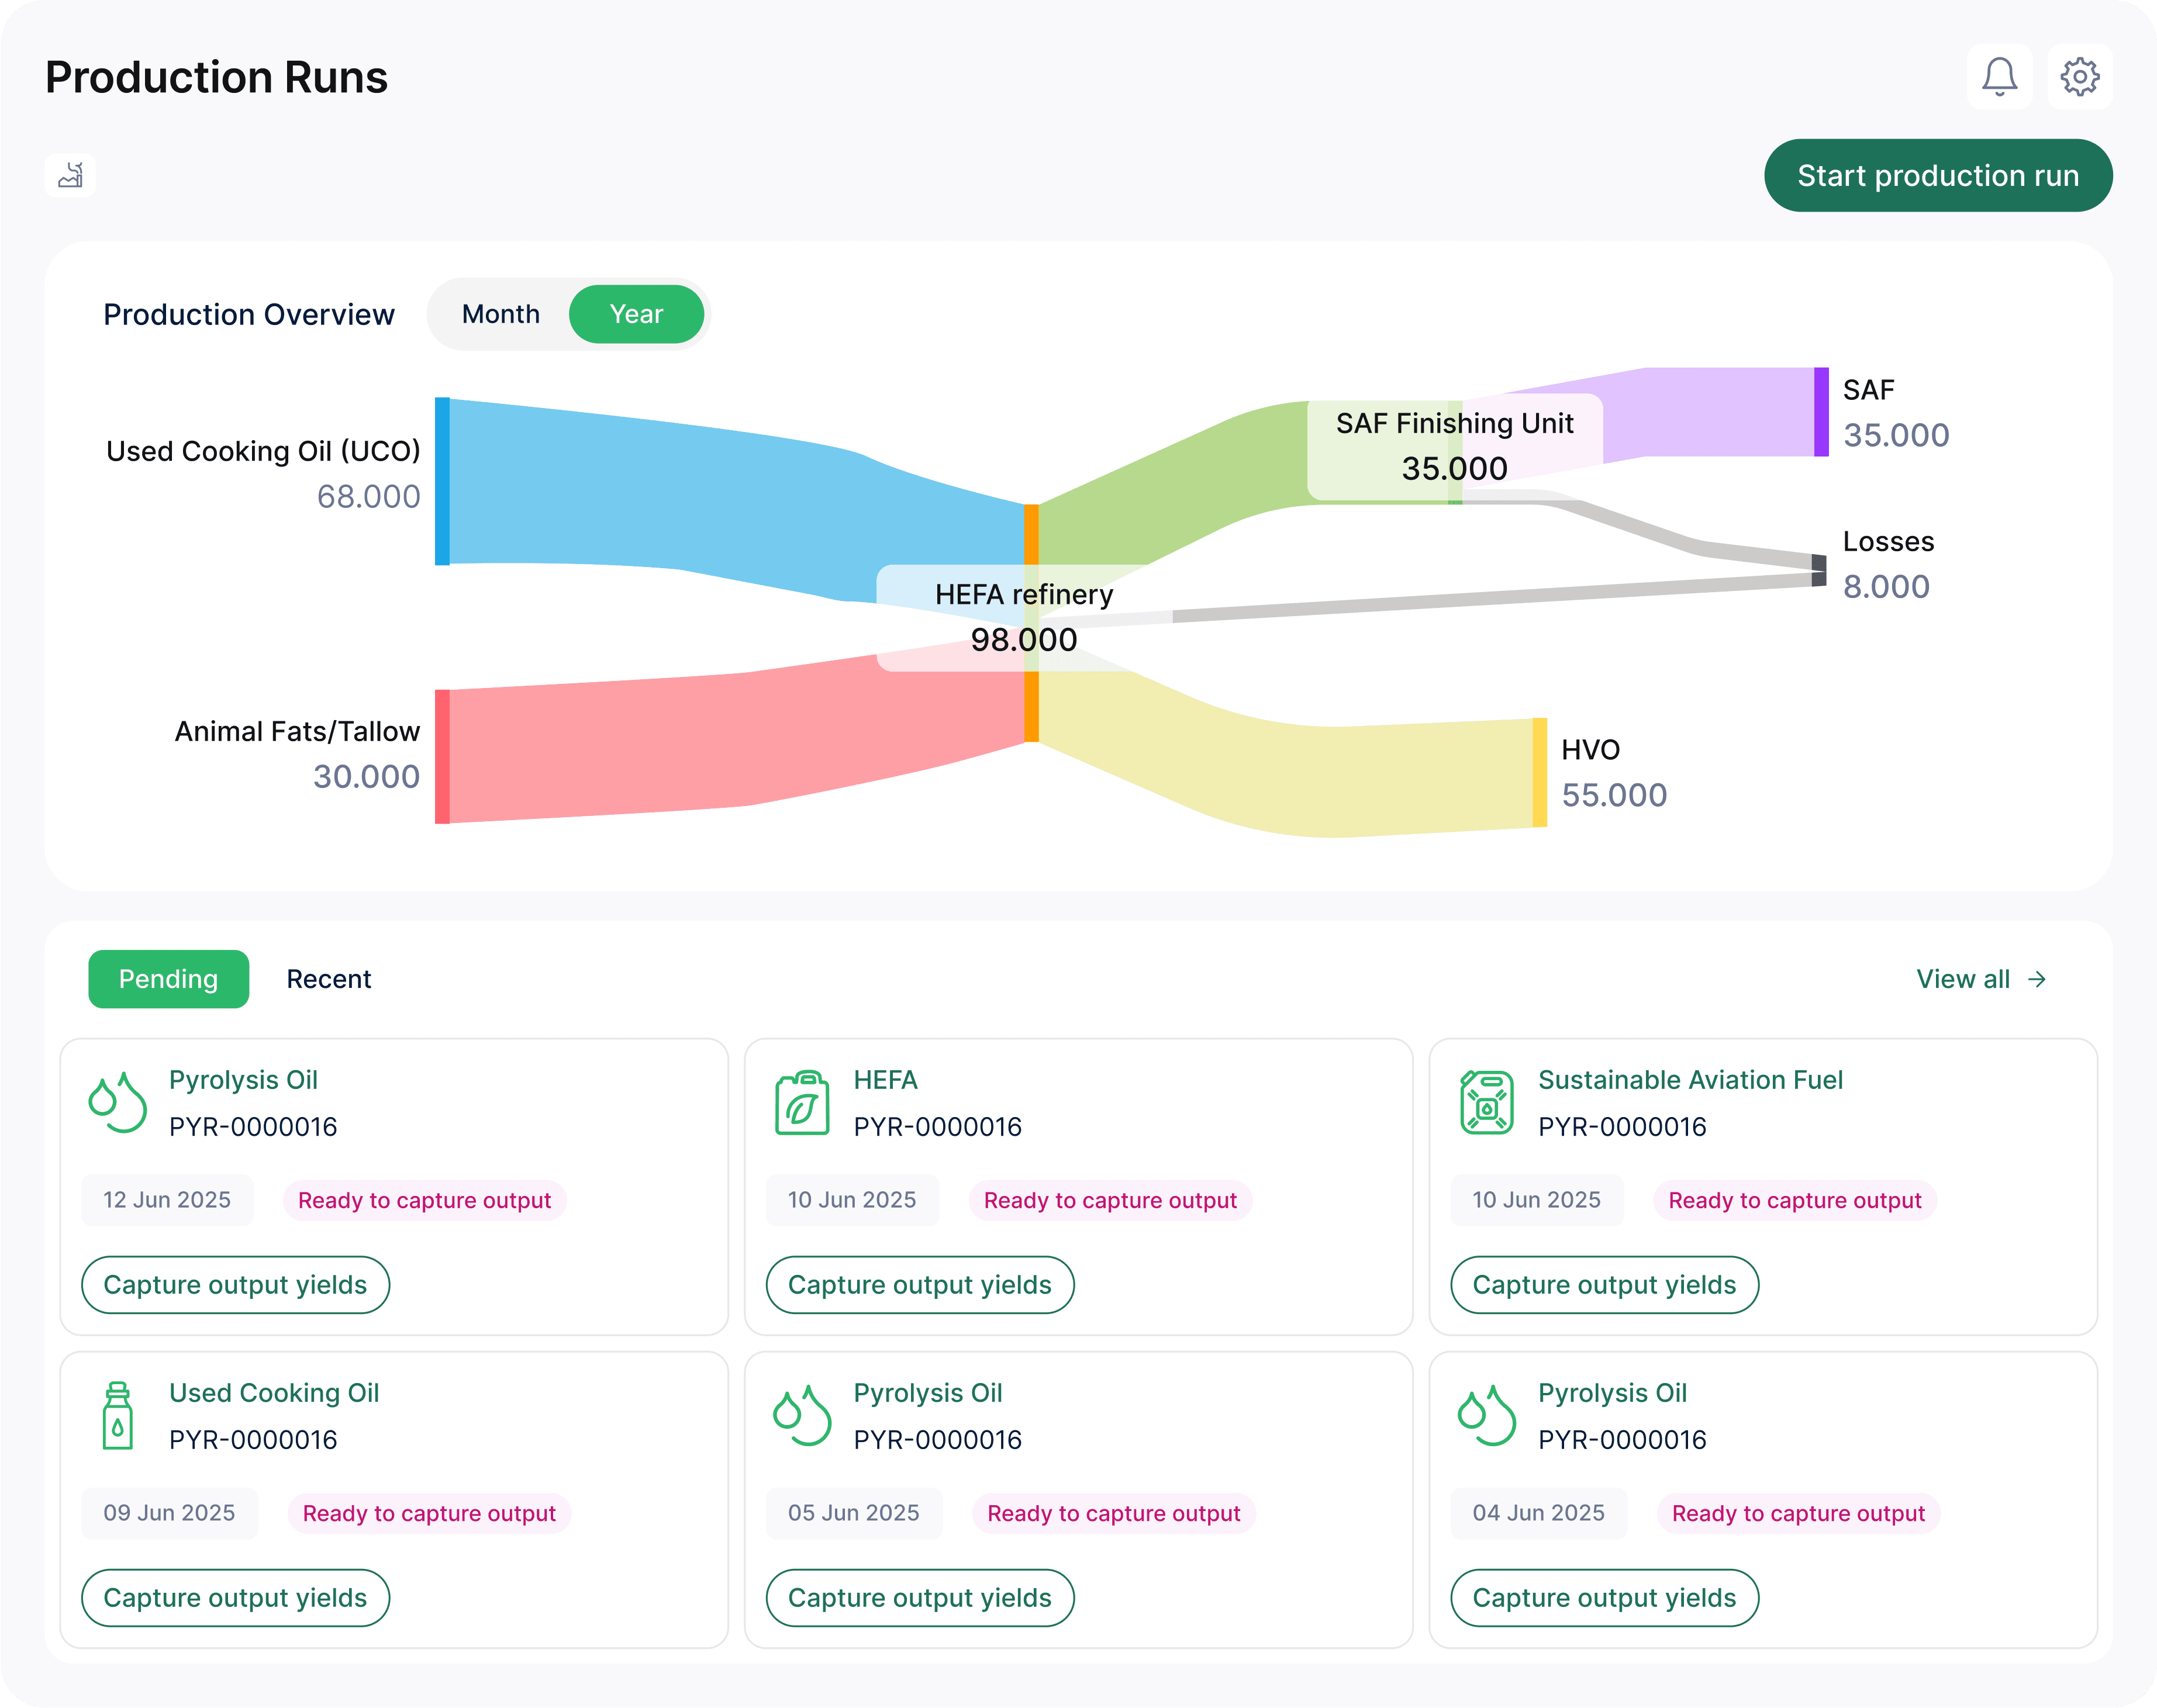2157x1708 pixels.
Task: Click the purple SAF output bar
Action: pyautogui.click(x=1821, y=412)
